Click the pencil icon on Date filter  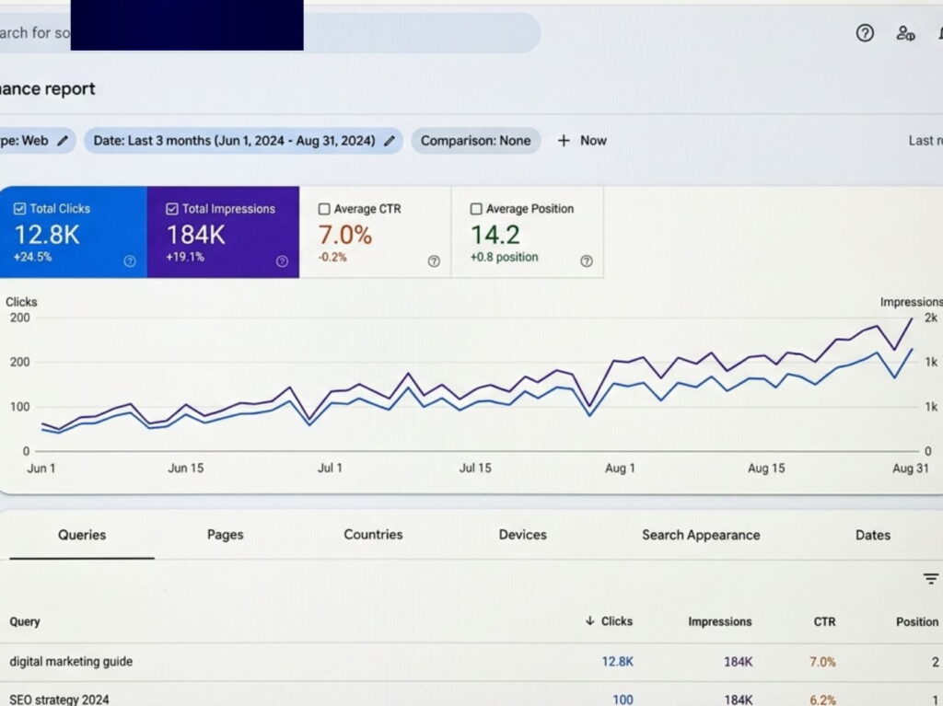390,141
